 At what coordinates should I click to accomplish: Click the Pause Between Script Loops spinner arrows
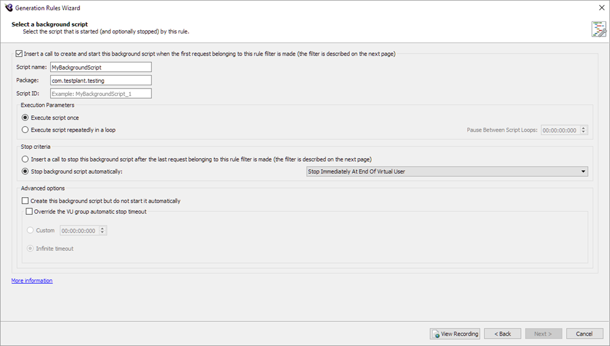[x=584, y=130]
